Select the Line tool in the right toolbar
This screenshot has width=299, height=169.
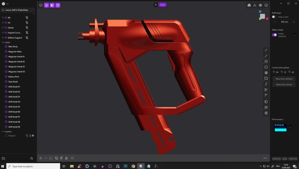[x=266, y=50]
